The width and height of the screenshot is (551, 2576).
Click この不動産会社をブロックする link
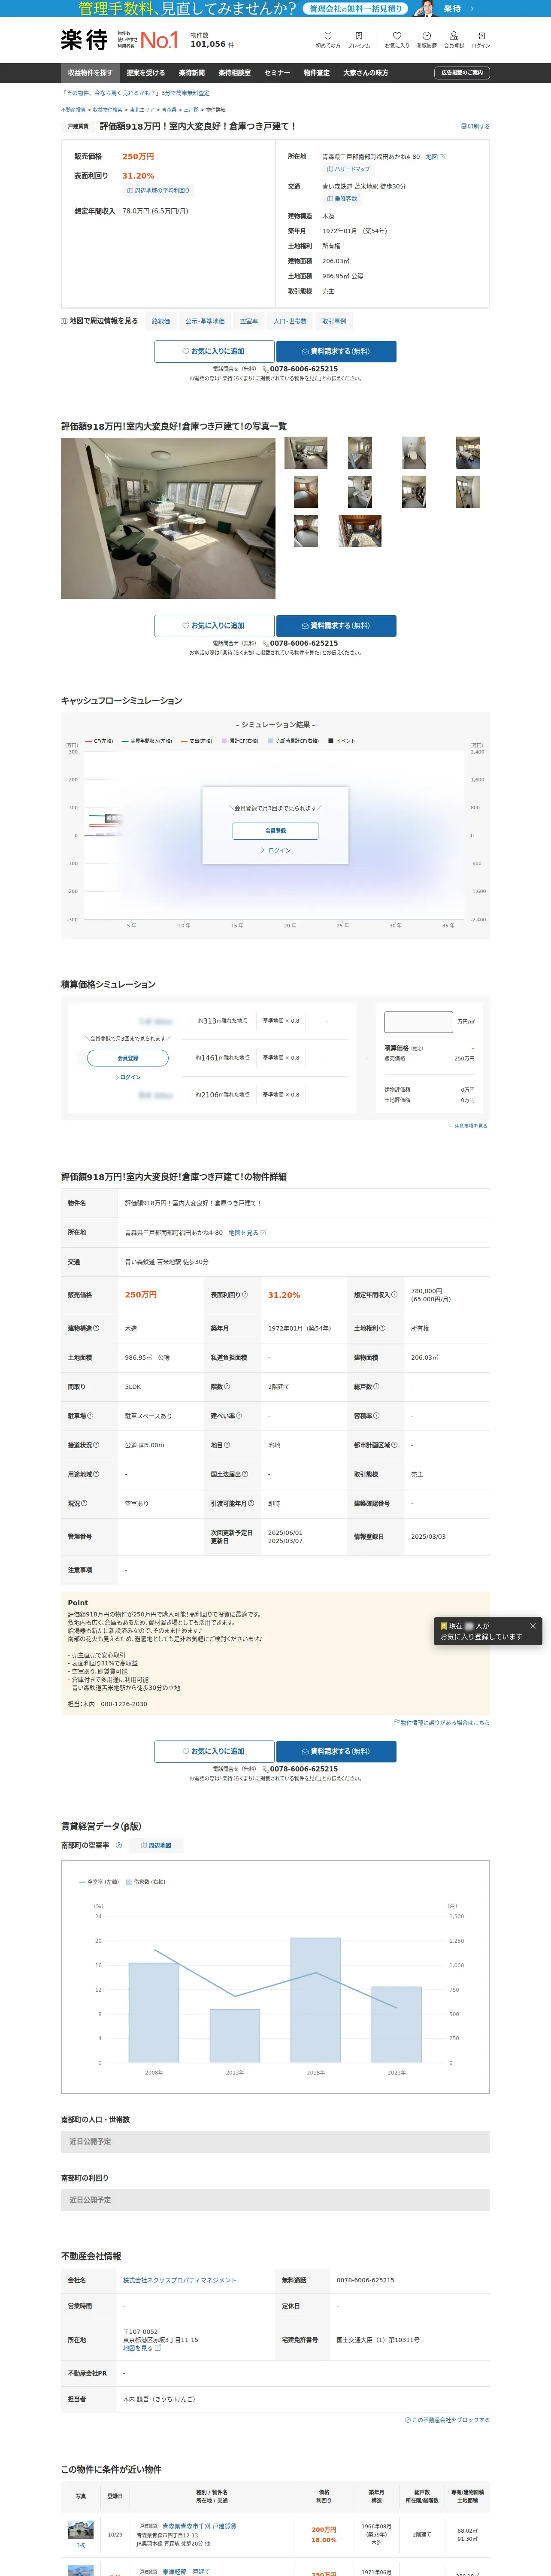click(x=447, y=2420)
